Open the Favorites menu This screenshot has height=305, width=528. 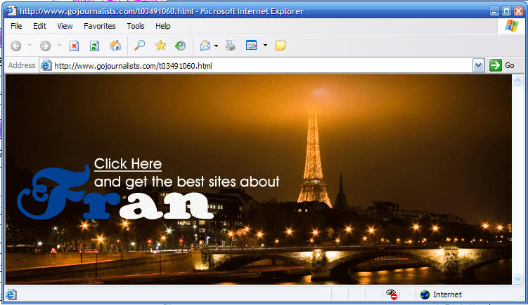pyautogui.click(x=100, y=26)
